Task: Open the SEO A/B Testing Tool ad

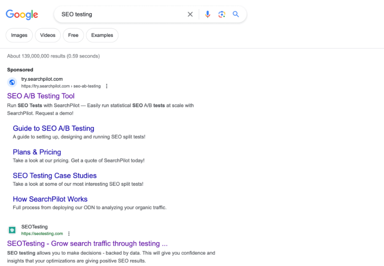Action: (x=41, y=96)
